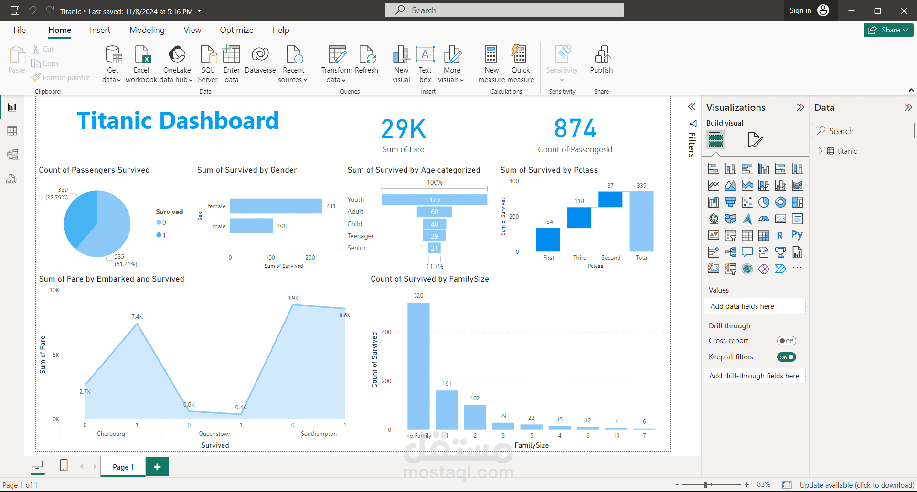Screen dimensions: 917x492
Task: Select the Power Automate visual icon
Action: coord(780,269)
